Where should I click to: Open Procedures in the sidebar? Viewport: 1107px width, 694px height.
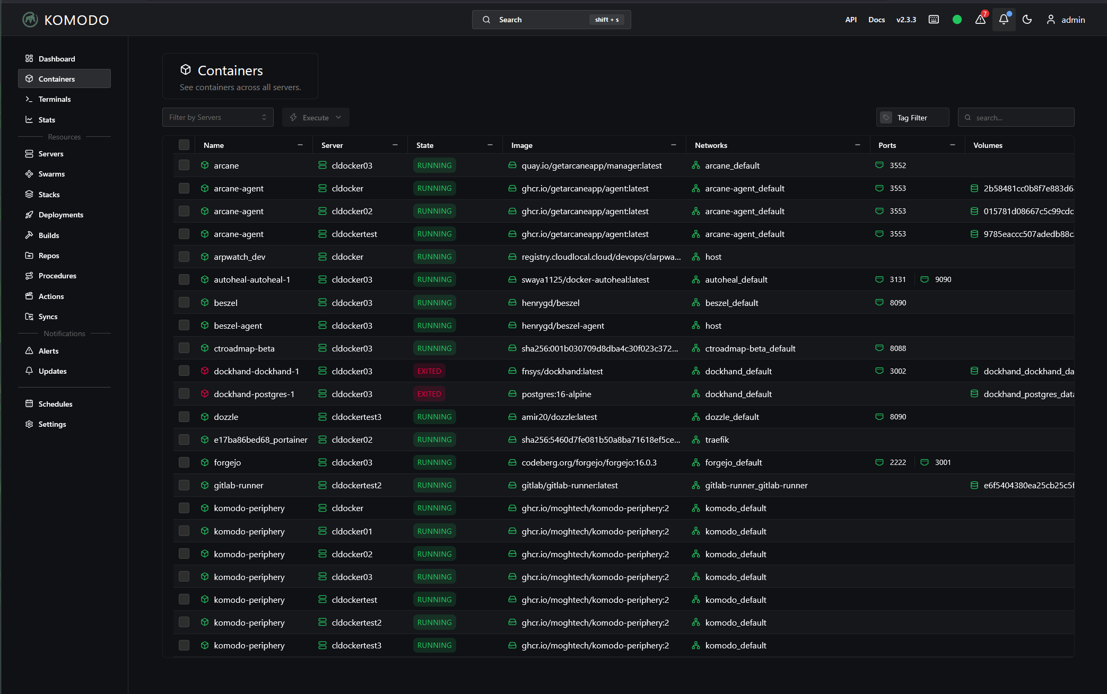(64, 276)
